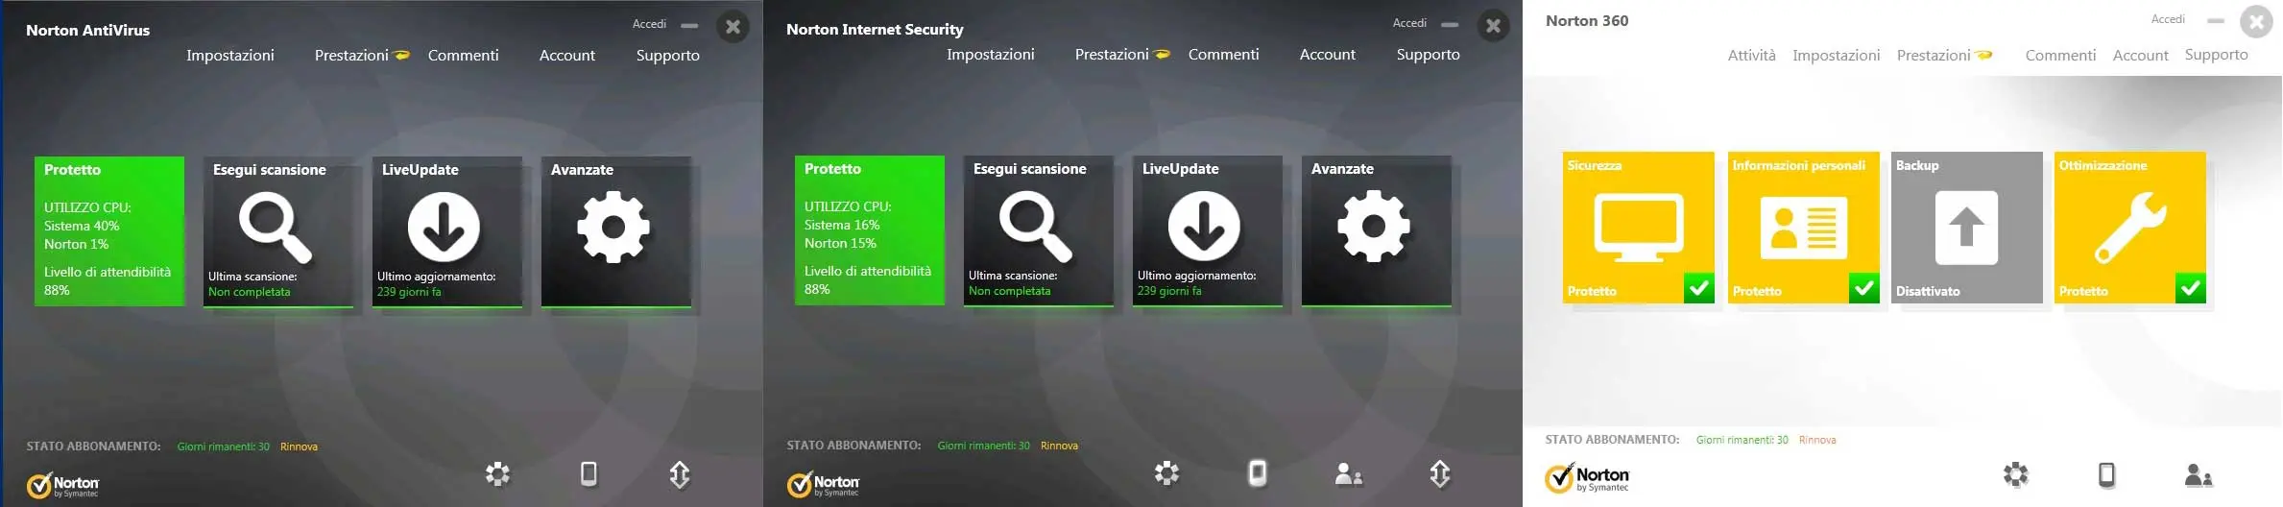Click Accedi link in Norton 360
This screenshot has height=507, width=2283.
coord(2168,19)
